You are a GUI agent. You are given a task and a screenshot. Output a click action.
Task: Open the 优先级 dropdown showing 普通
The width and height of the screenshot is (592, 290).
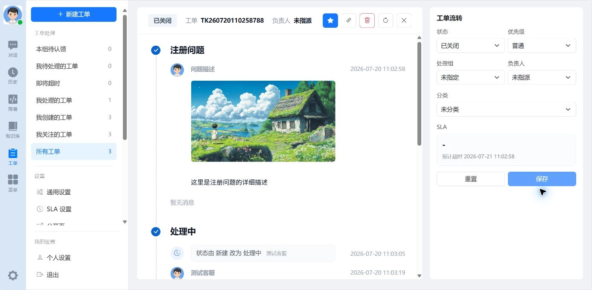(x=542, y=46)
